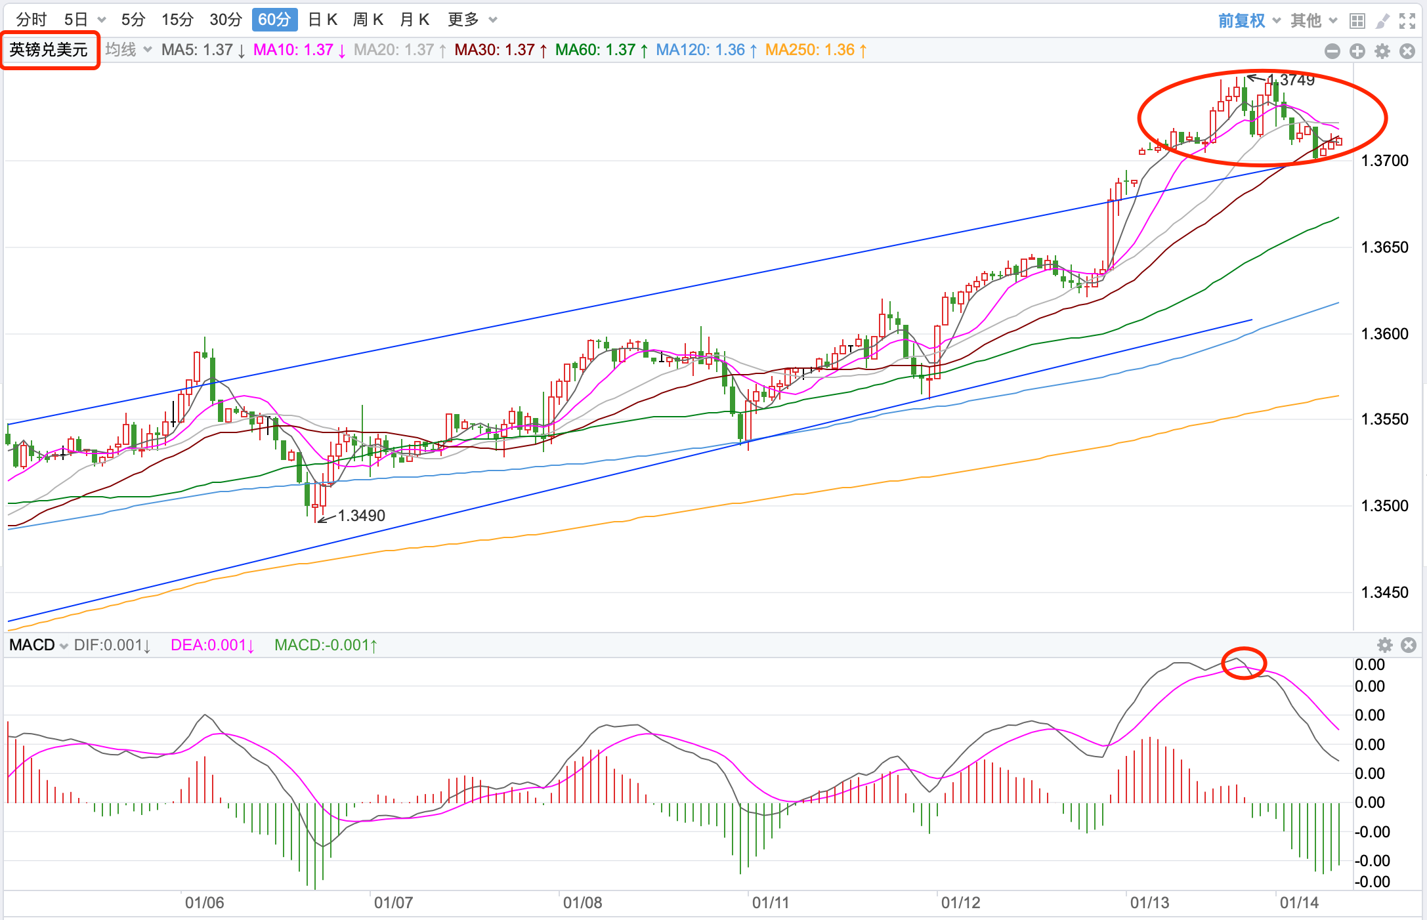Close the MACD indicator panel
The image size is (1427, 920).
click(x=1409, y=645)
